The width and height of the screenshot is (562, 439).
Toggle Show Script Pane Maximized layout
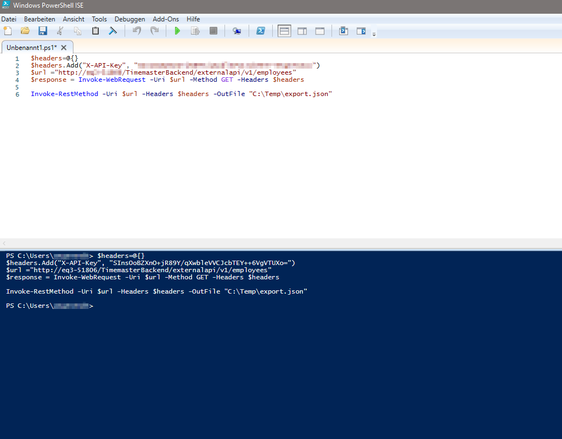coord(319,31)
